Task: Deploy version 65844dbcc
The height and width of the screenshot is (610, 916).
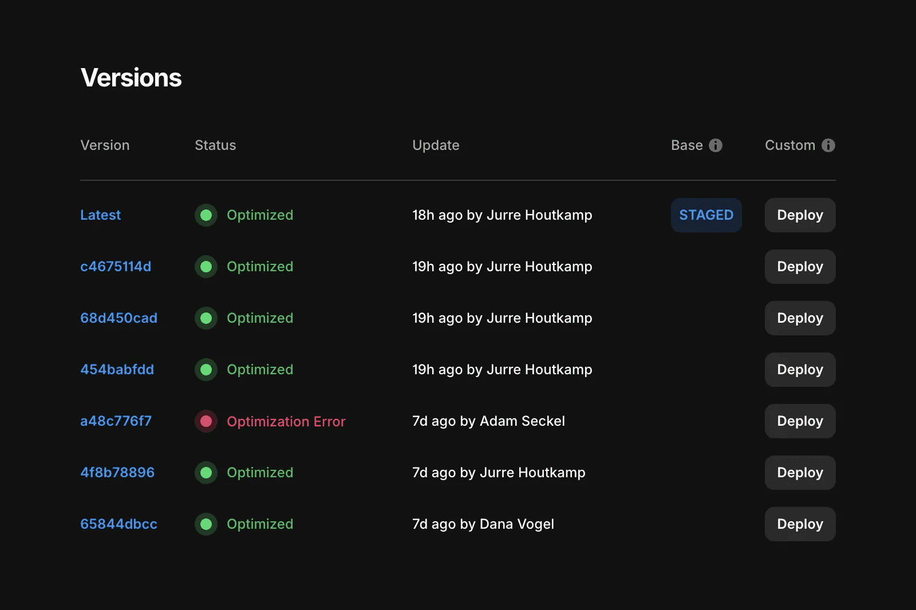Action: click(800, 524)
